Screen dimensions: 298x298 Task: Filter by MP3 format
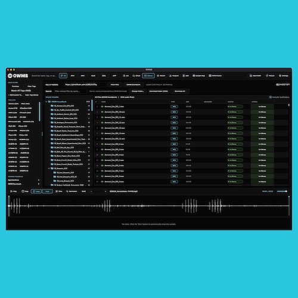point(83,76)
